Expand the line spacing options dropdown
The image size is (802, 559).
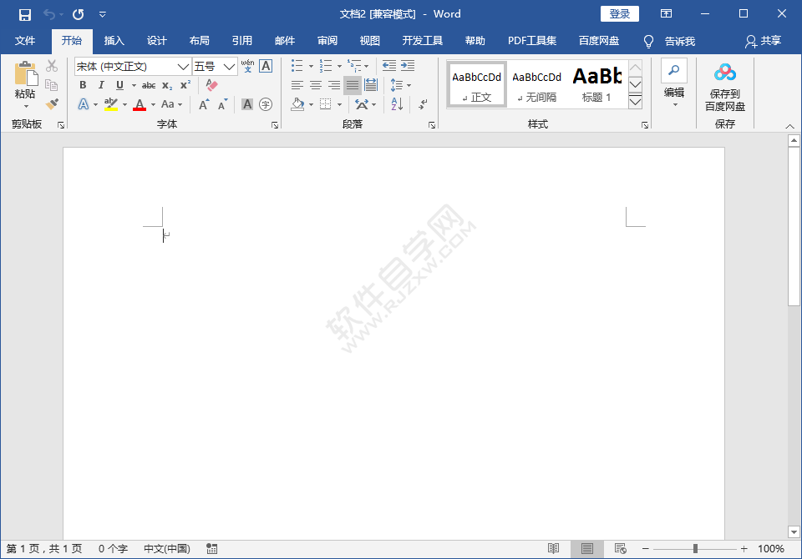click(408, 84)
